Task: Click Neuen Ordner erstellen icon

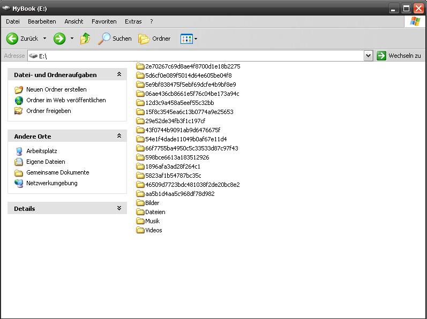Action: coord(19,89)
